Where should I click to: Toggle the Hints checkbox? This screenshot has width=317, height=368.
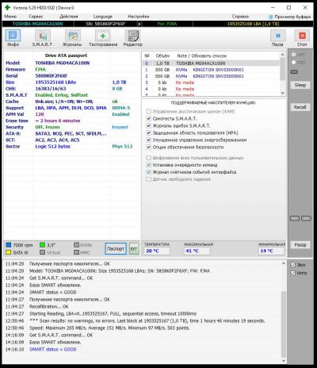[293, 273]
